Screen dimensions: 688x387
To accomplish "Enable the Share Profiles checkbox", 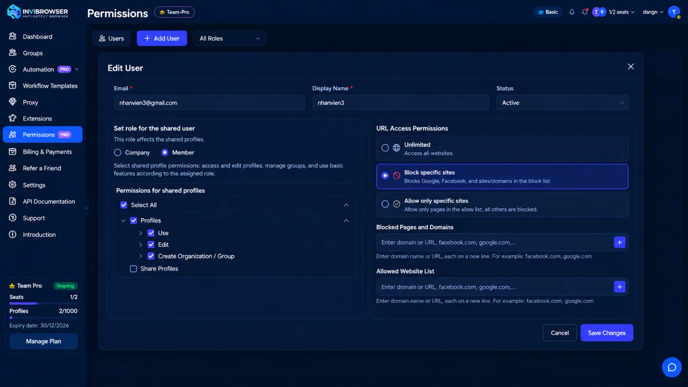I will pos(134,269).
